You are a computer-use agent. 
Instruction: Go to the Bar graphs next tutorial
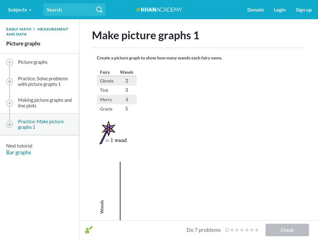click(19, 153)
